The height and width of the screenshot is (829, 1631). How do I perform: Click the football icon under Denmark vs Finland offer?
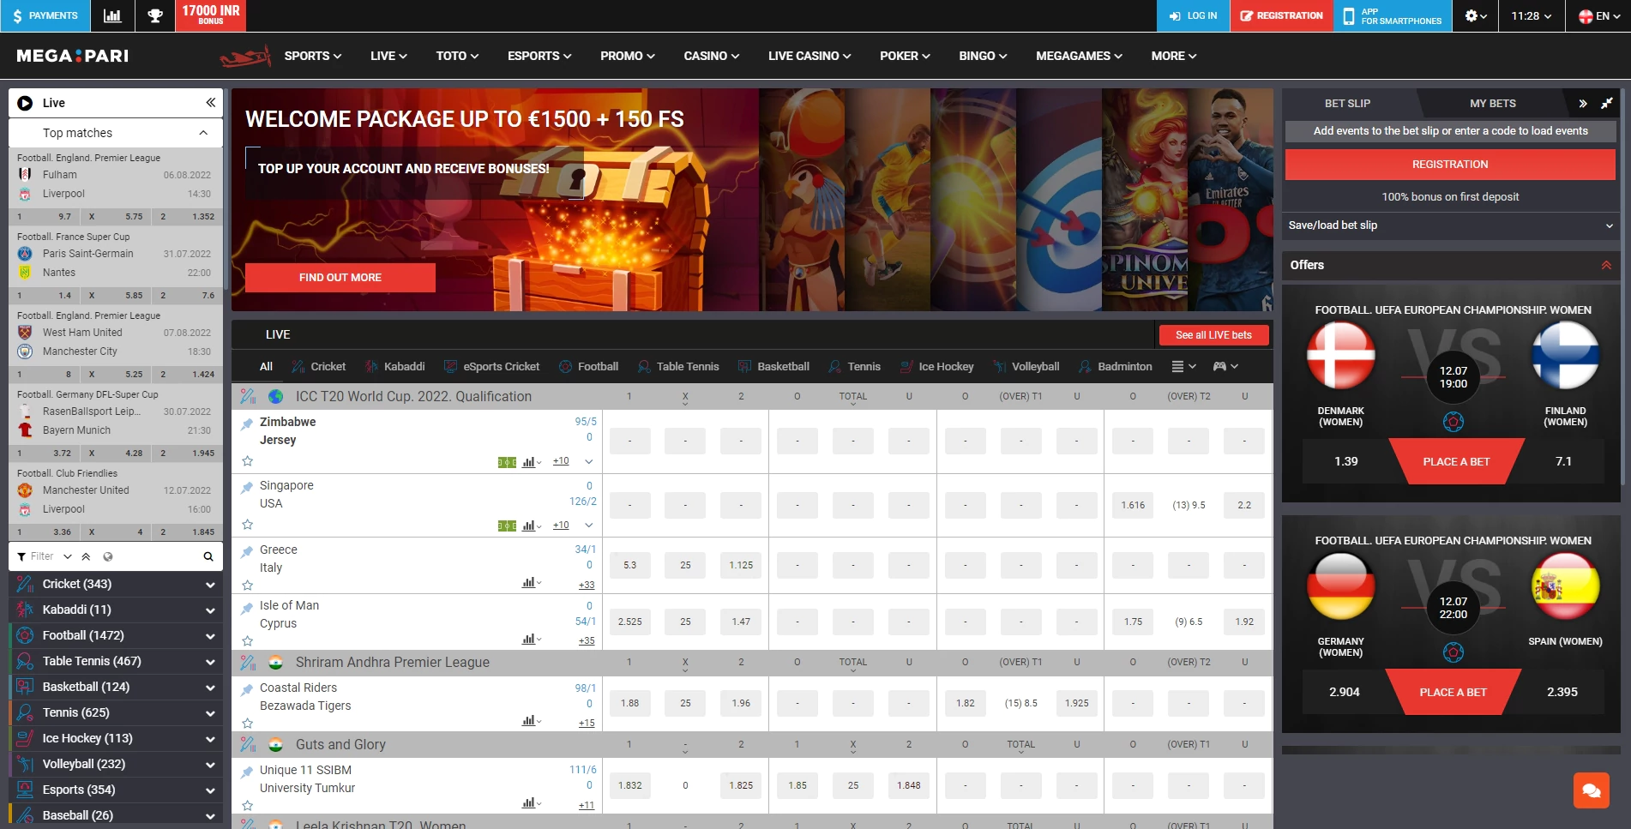[1453, 422]
